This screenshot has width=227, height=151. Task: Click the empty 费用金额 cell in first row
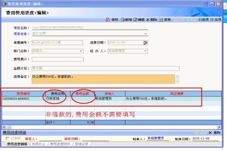pos(83,99)
